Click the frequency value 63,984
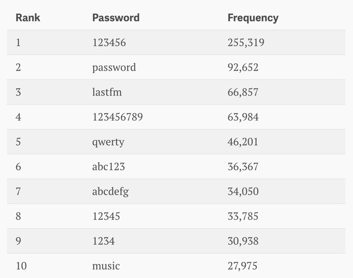The width and height of the screenshot is (353, 278). [243, 117]
